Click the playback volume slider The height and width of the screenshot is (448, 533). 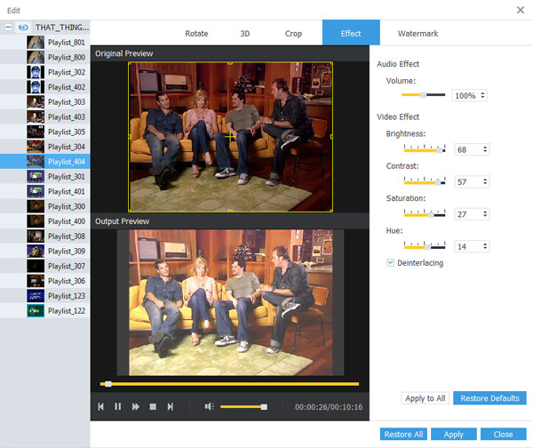tap(243, 406)
